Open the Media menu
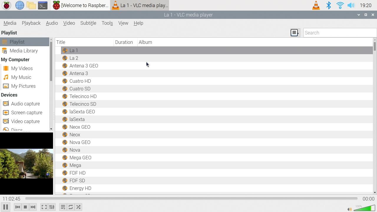Viewport: 377px width, 212px height. click(x=10, y=23)
